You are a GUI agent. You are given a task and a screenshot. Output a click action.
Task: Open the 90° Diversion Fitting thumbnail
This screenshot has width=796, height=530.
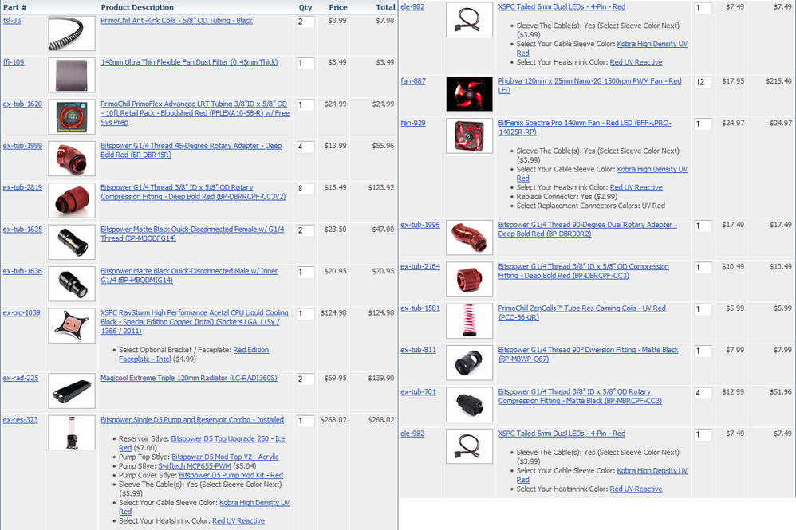point(469,363)
